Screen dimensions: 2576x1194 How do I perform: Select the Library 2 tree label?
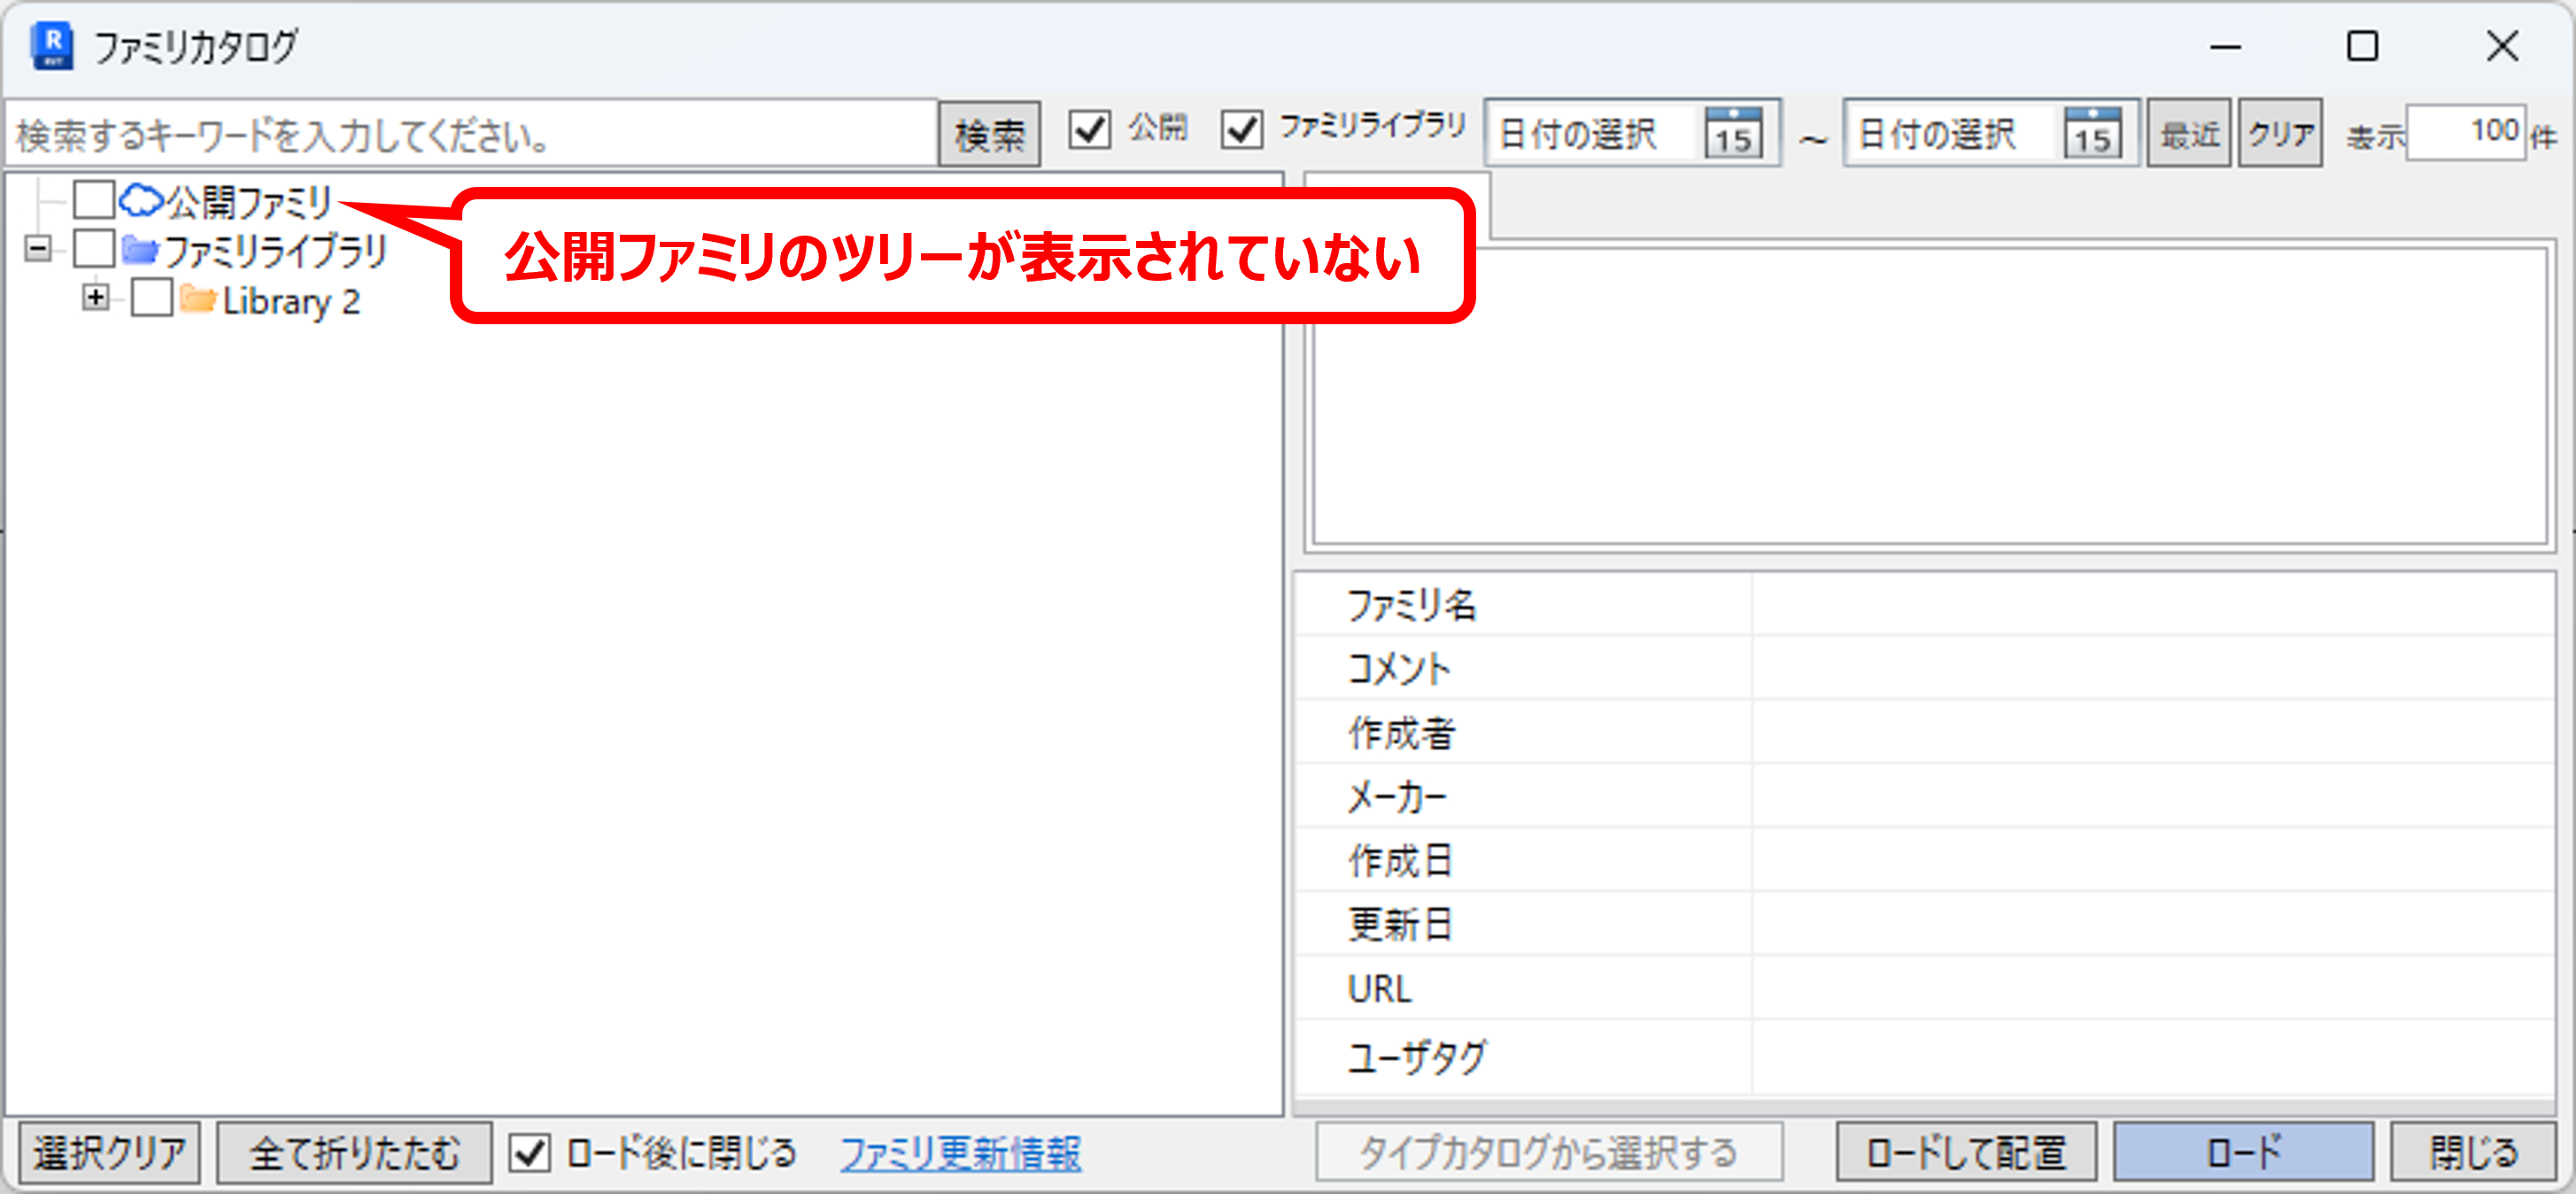point(291,301)
